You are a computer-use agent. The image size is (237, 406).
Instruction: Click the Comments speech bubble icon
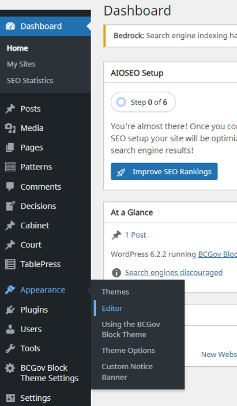[x=10, y=187]
